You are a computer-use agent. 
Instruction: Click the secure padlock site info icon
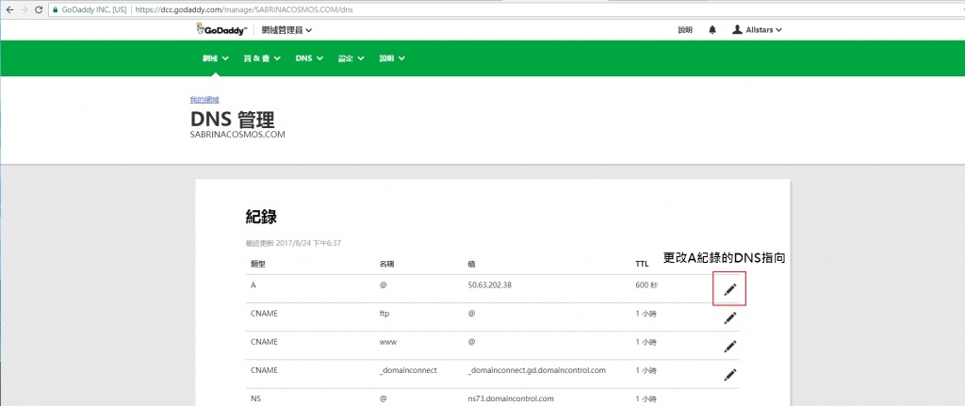pyautogui.click(x=57, y=8)
